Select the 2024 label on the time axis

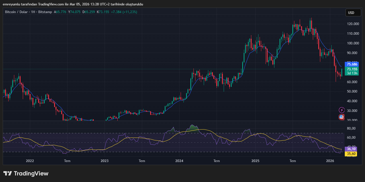pyautogui.click(x=179, y=161)
